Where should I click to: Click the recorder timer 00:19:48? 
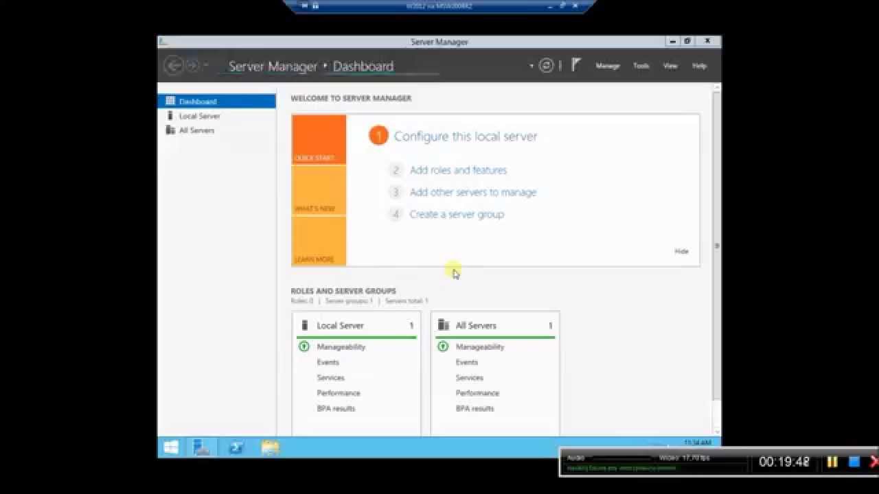pyautogui.click(x=784, y=462)
